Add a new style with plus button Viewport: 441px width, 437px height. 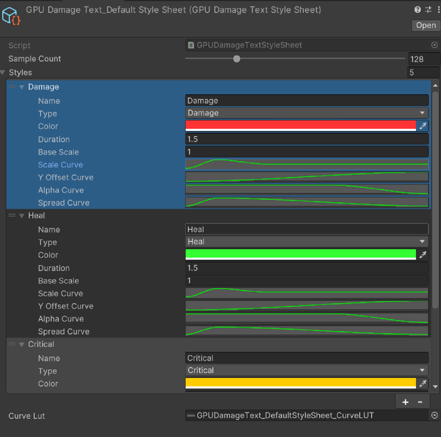(405, 402)
